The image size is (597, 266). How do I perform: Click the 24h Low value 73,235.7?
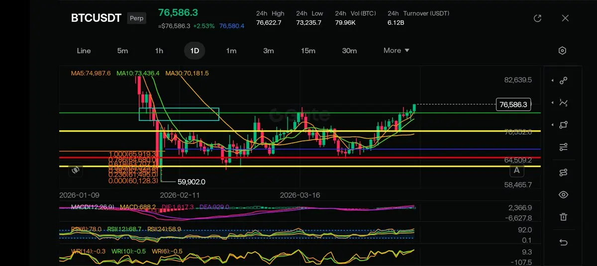tap(309, 23)
